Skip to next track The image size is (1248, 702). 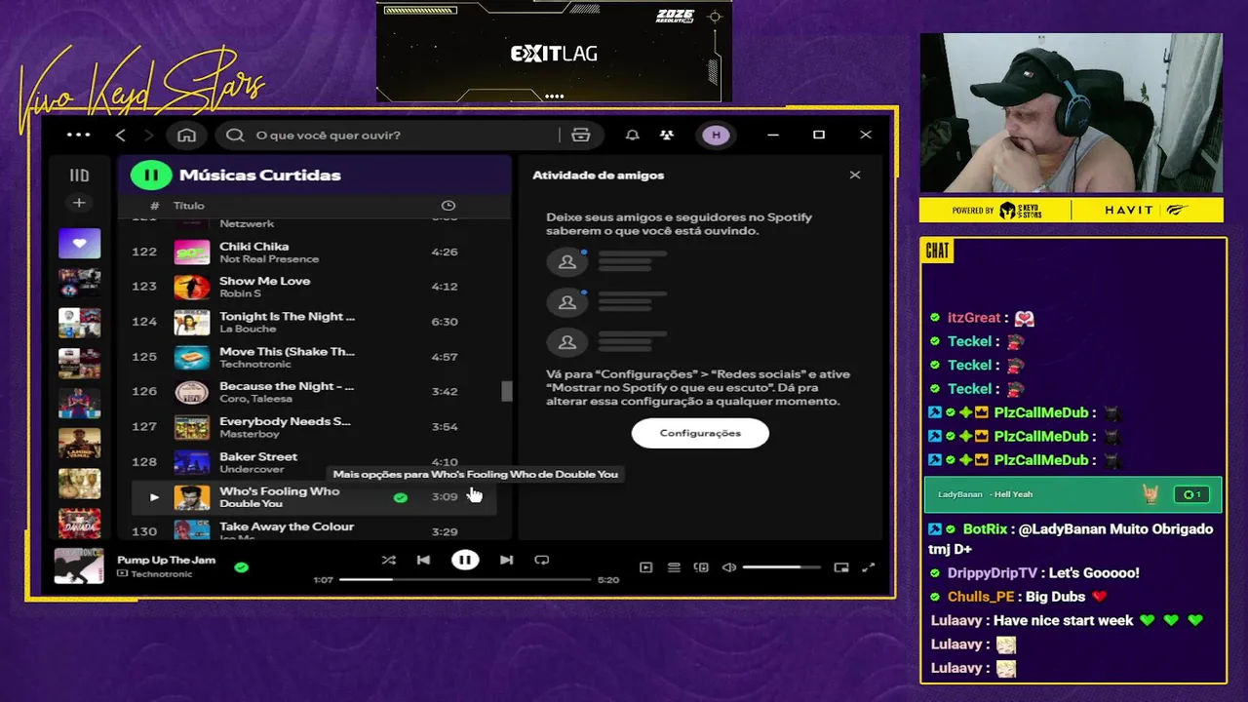[x=506, y=561]
